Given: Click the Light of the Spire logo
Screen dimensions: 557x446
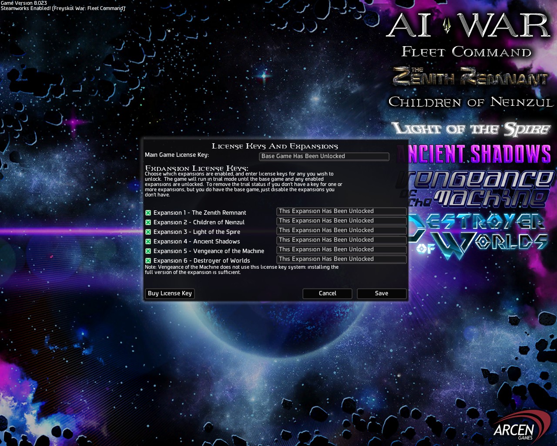Looking at the screenshot, I should (x=471, y=128).
